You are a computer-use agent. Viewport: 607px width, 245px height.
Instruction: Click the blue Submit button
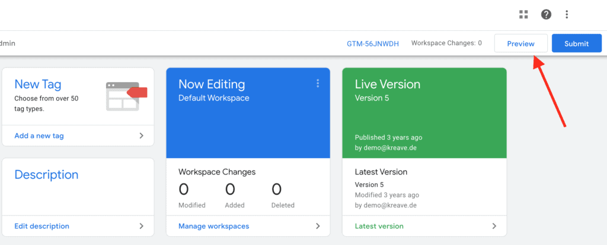click(x=576, y=44)
